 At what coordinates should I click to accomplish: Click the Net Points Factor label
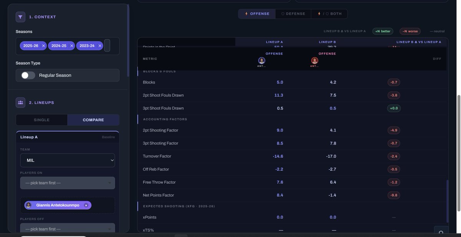pos(159,195)
